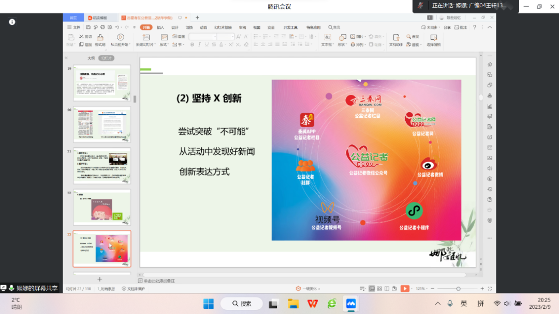Click the zoom slider in status bar

click(458, 289)
